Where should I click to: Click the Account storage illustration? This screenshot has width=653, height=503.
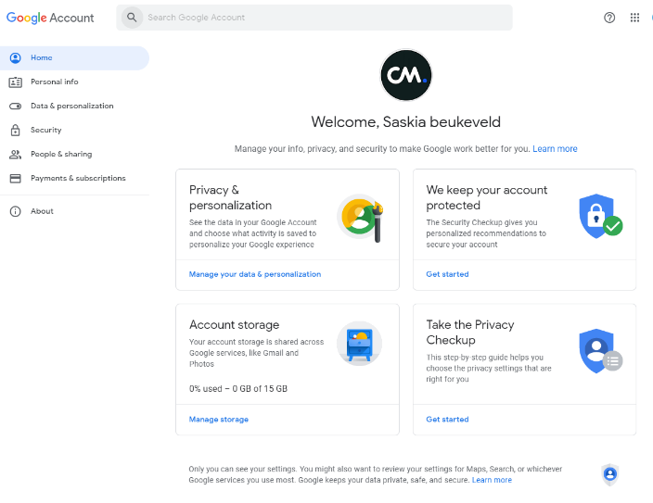pyautogui.click(x=359, y=344)
